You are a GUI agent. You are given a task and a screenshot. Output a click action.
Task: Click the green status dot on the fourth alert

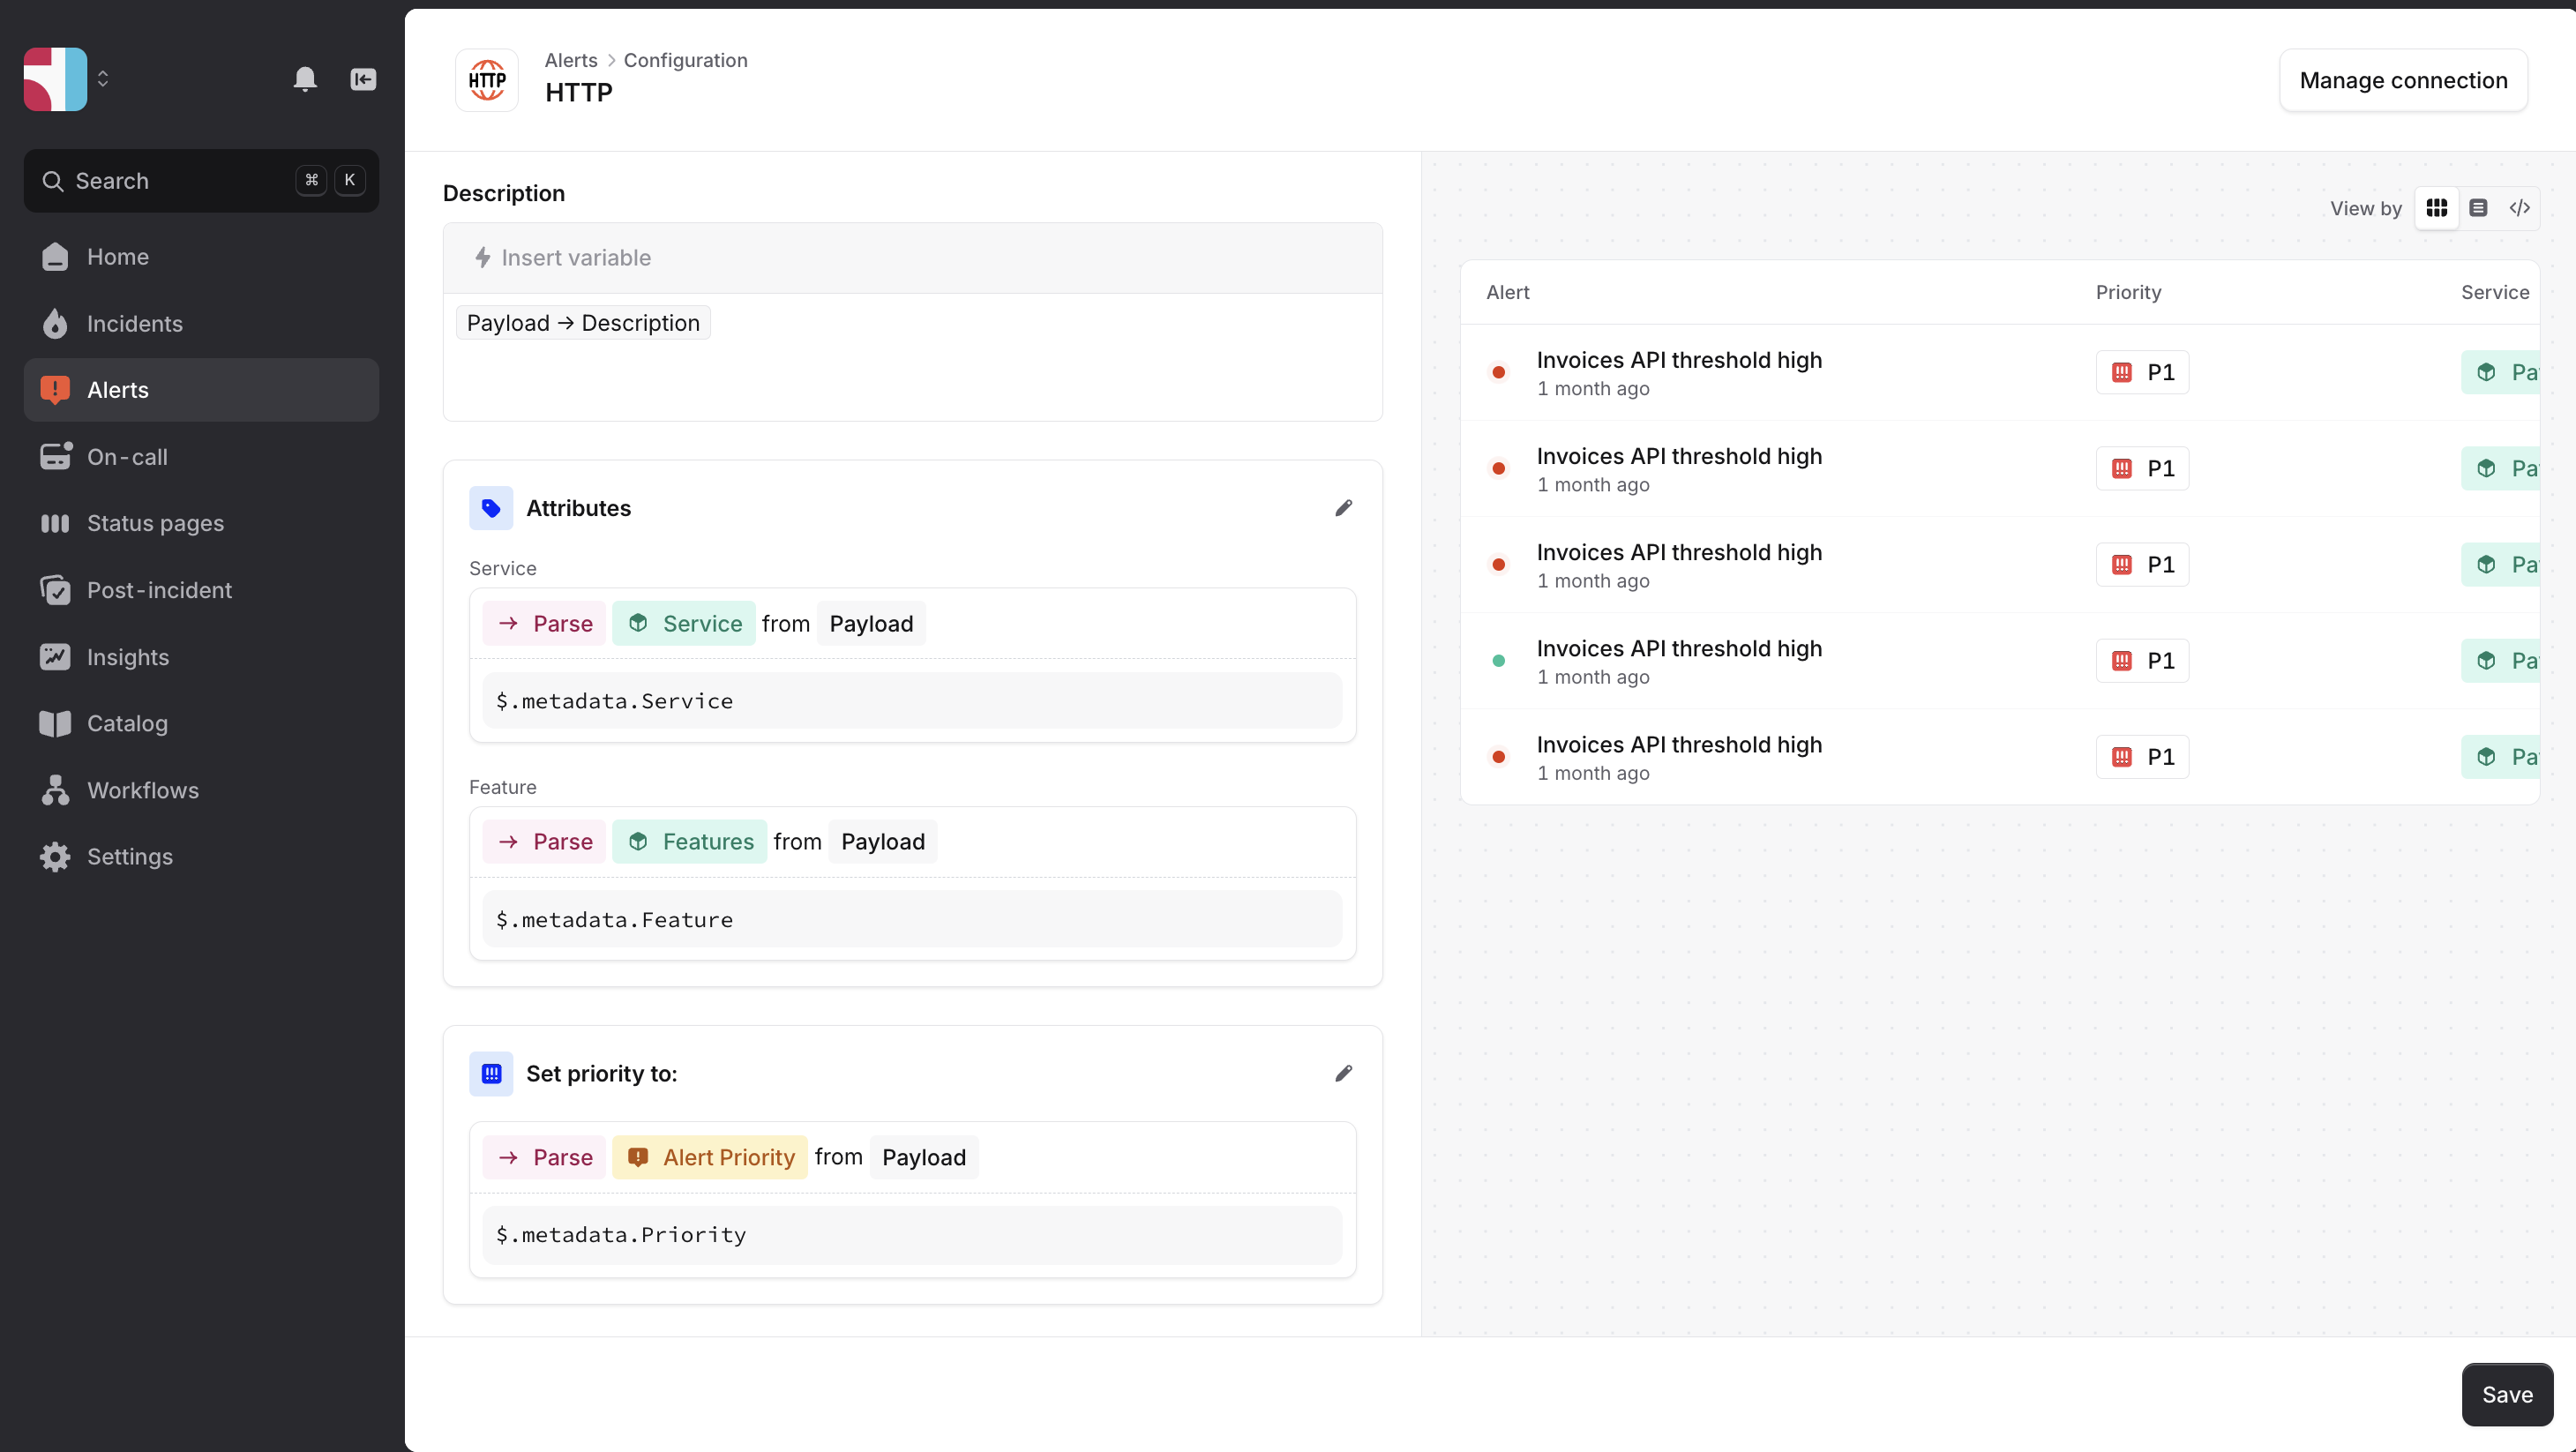click(1498, 661)
